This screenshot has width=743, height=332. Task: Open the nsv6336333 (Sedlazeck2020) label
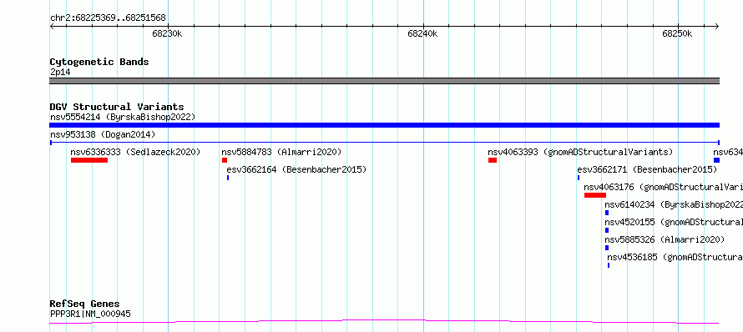coord(135,152)
